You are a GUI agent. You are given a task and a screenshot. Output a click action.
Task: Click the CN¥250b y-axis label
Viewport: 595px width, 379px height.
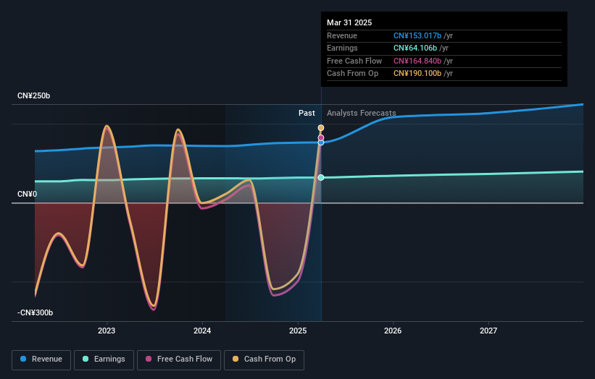tap(34, 95)
